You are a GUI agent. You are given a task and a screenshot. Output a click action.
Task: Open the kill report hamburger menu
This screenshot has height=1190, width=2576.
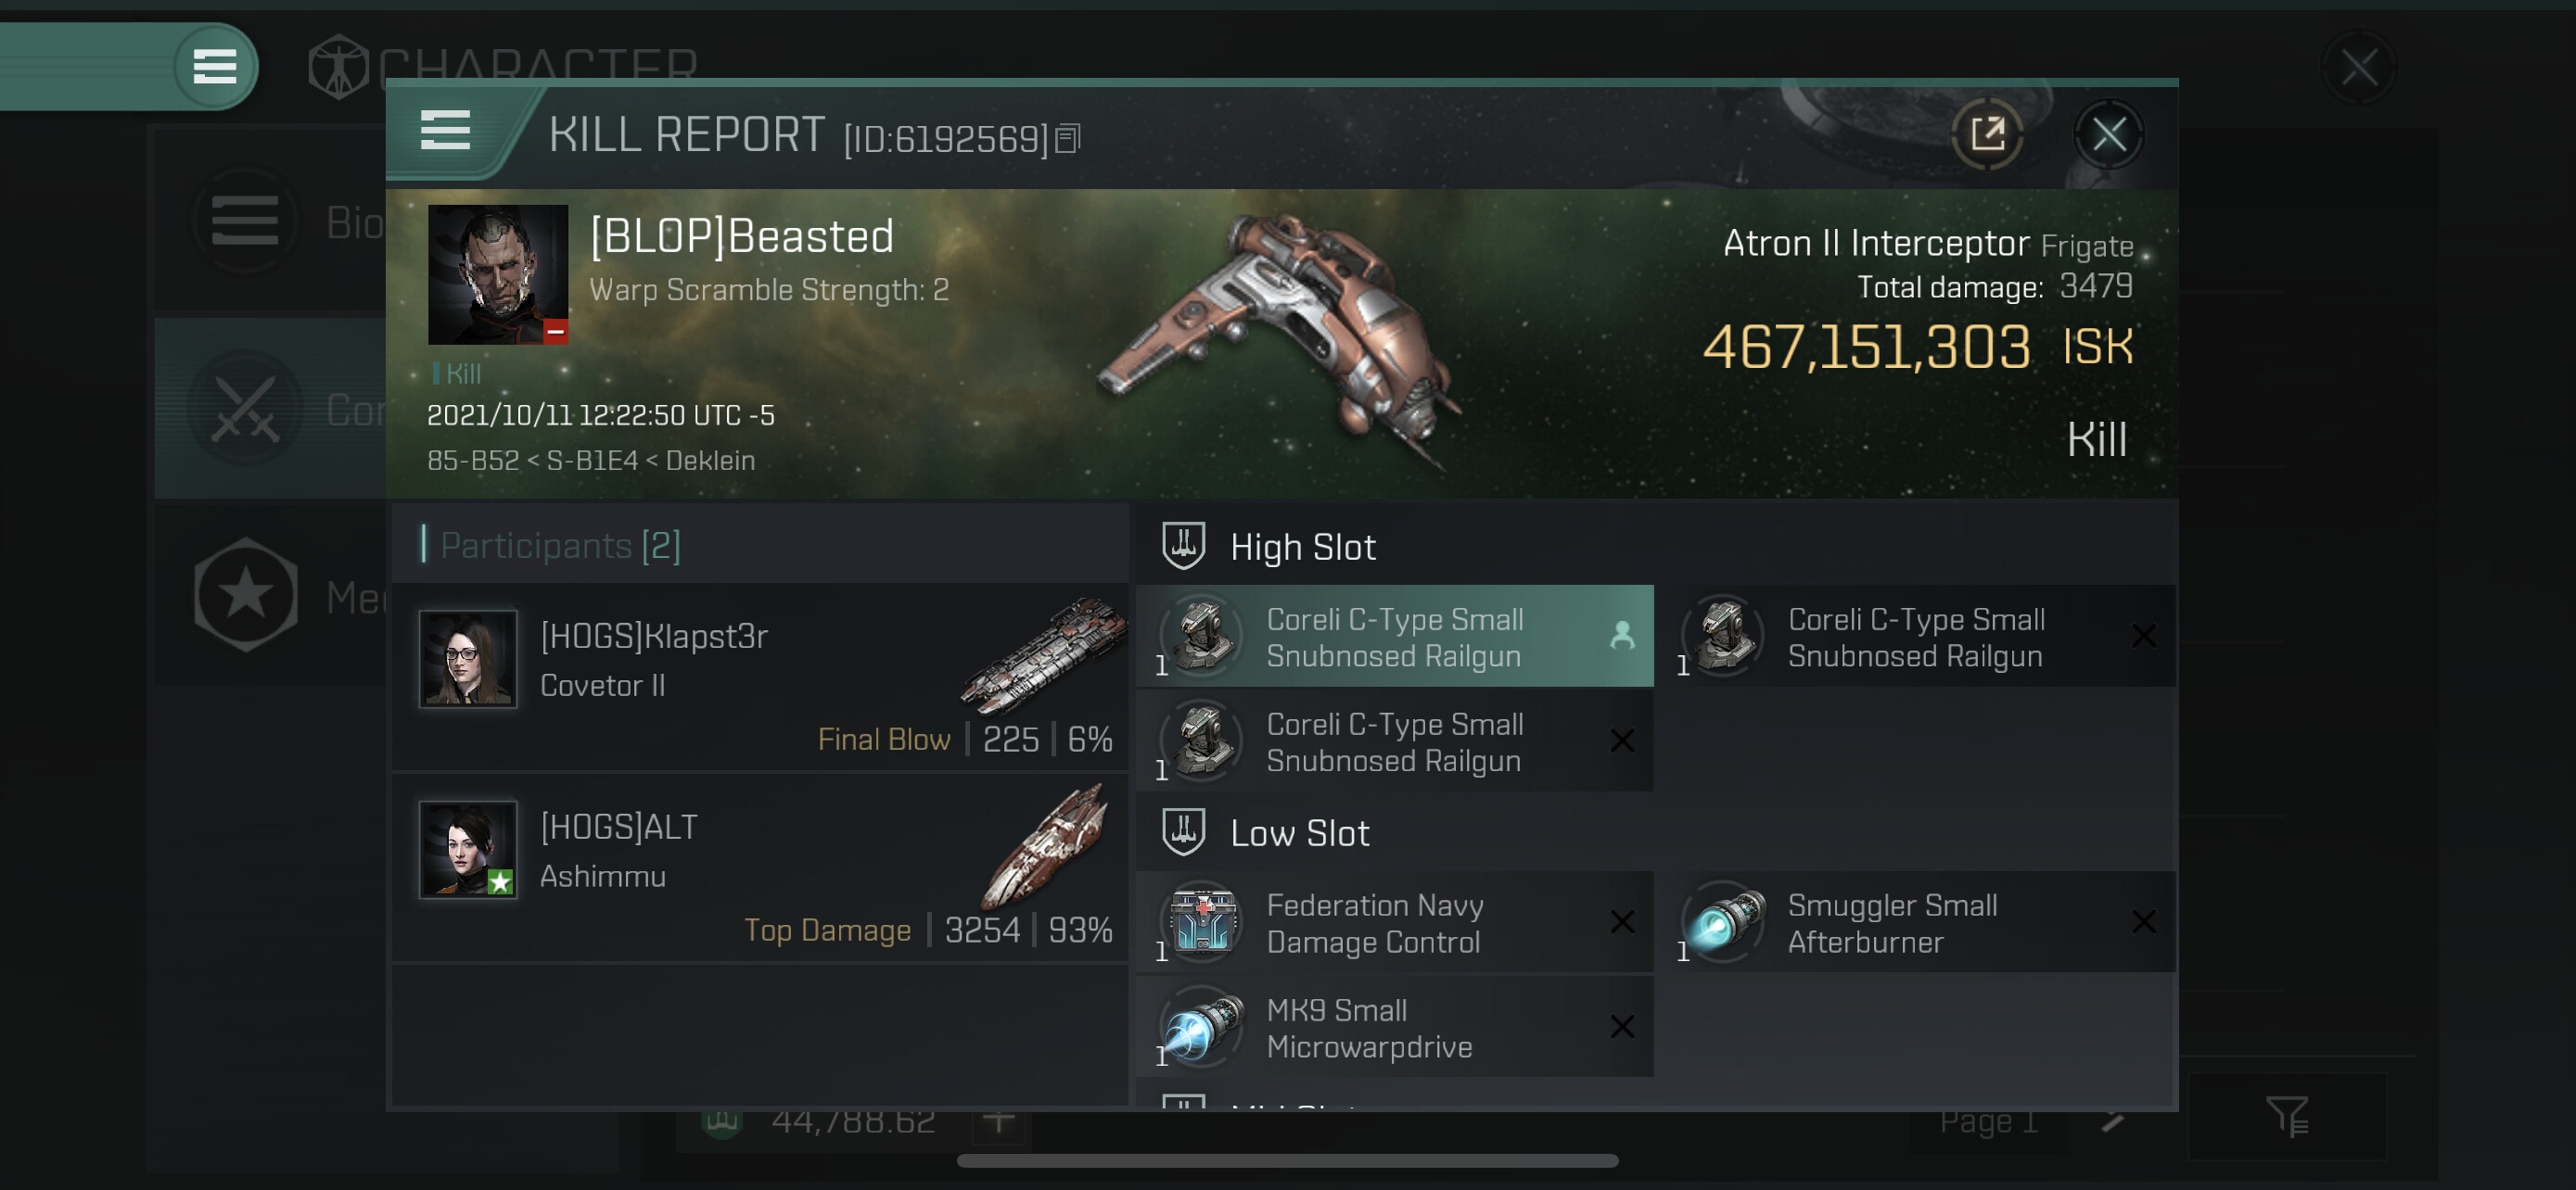click(x=445, y=131)
